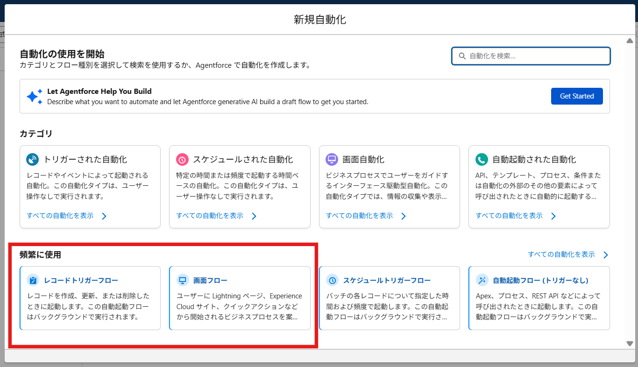Click the magnifier icon in the search box
This screenshot has width=638, height=367.
tap(462, 56)
